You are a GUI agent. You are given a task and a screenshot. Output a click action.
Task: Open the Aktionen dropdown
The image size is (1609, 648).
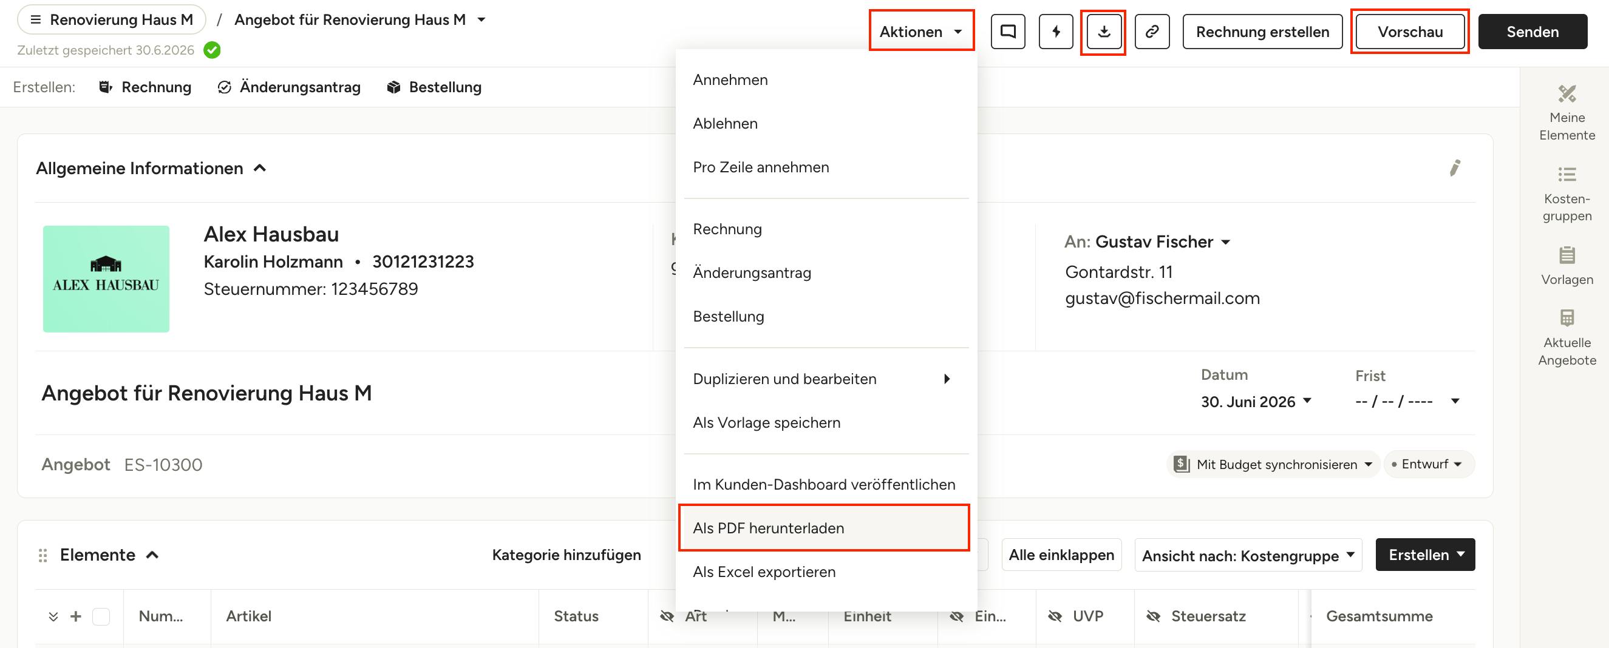click(x=921, y=31)
